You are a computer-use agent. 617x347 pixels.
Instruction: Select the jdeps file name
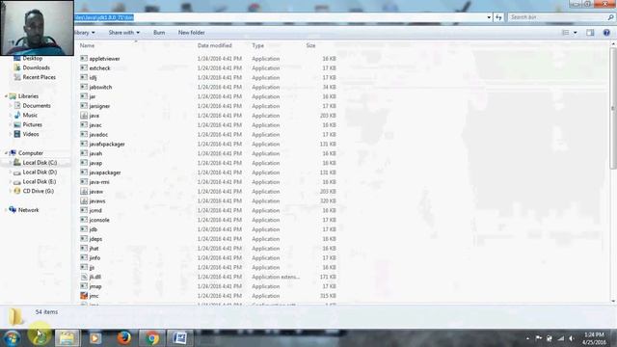(x=95, y=239)
